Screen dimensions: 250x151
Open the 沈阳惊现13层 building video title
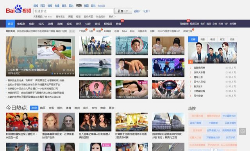click(x=167, y=136)
